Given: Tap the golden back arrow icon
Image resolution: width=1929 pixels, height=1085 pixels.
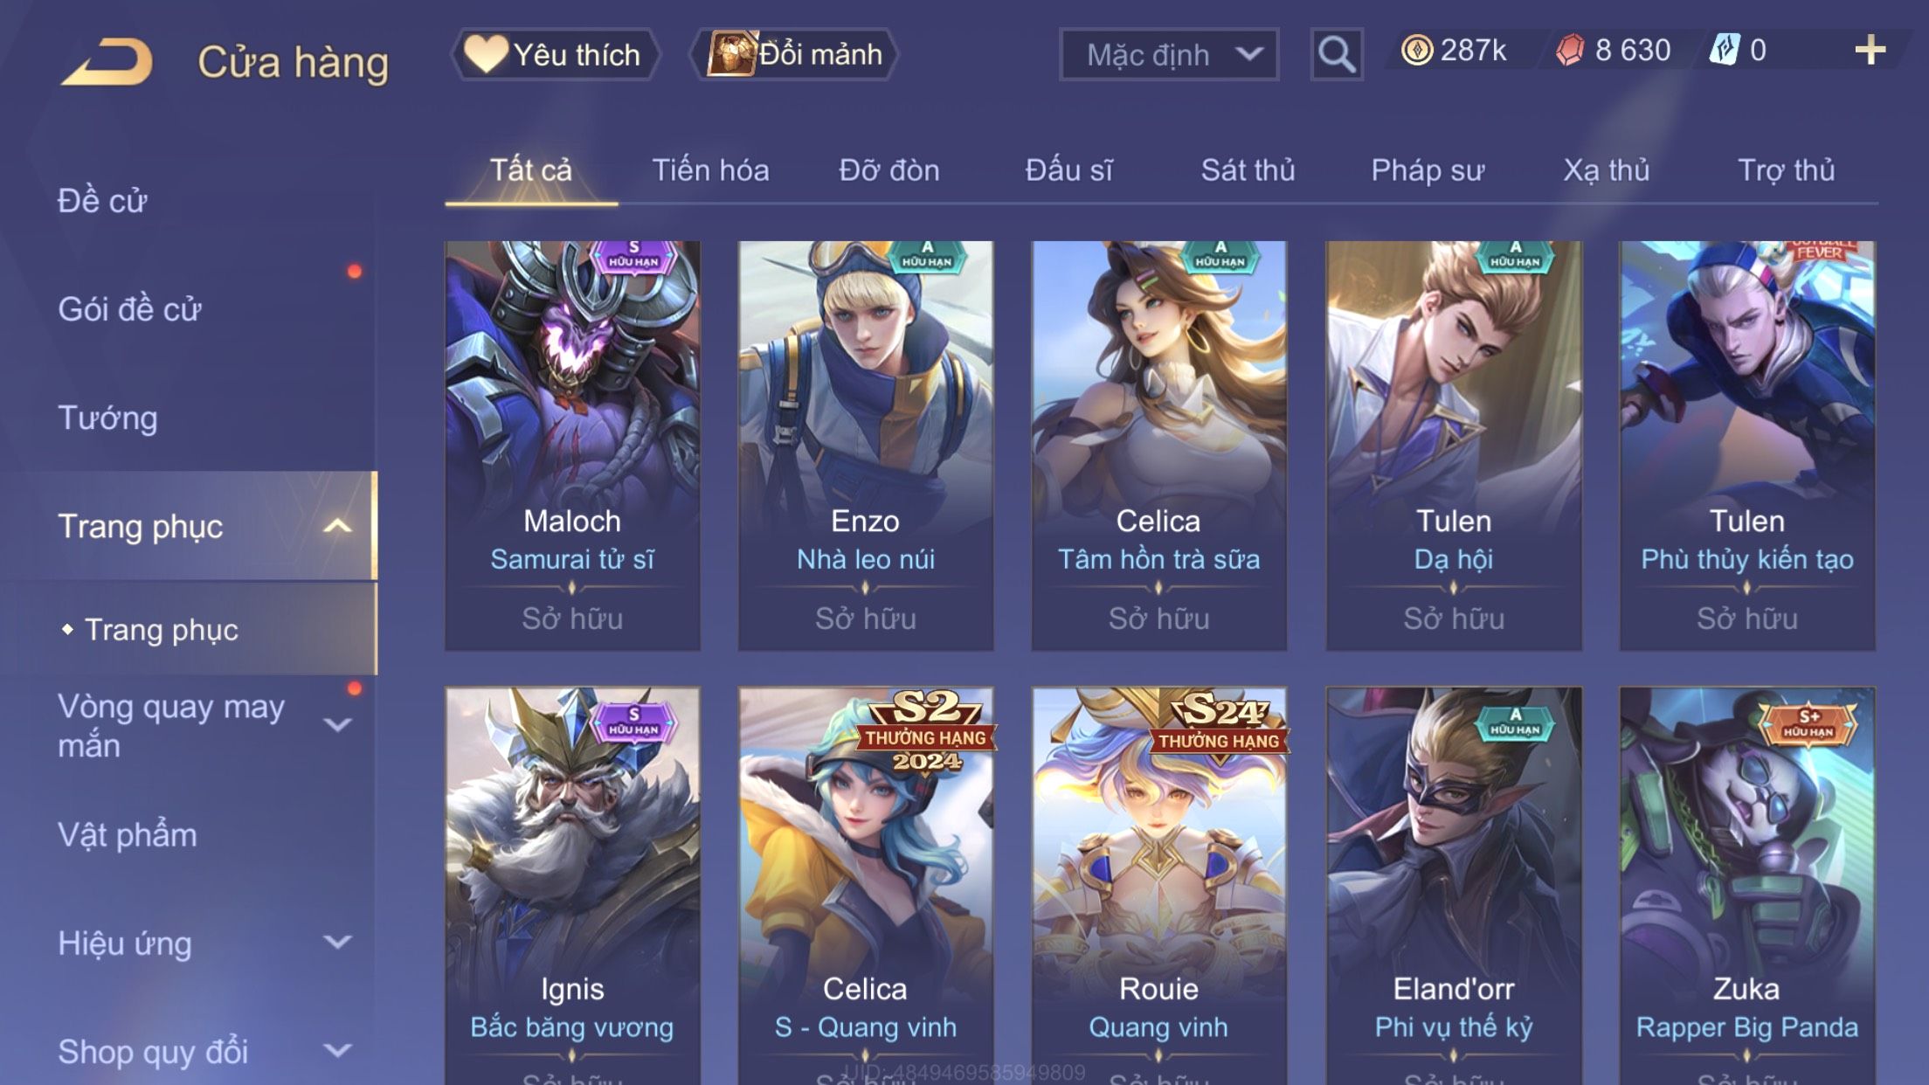Looking at the screenshot, I should tap(107, 61).
